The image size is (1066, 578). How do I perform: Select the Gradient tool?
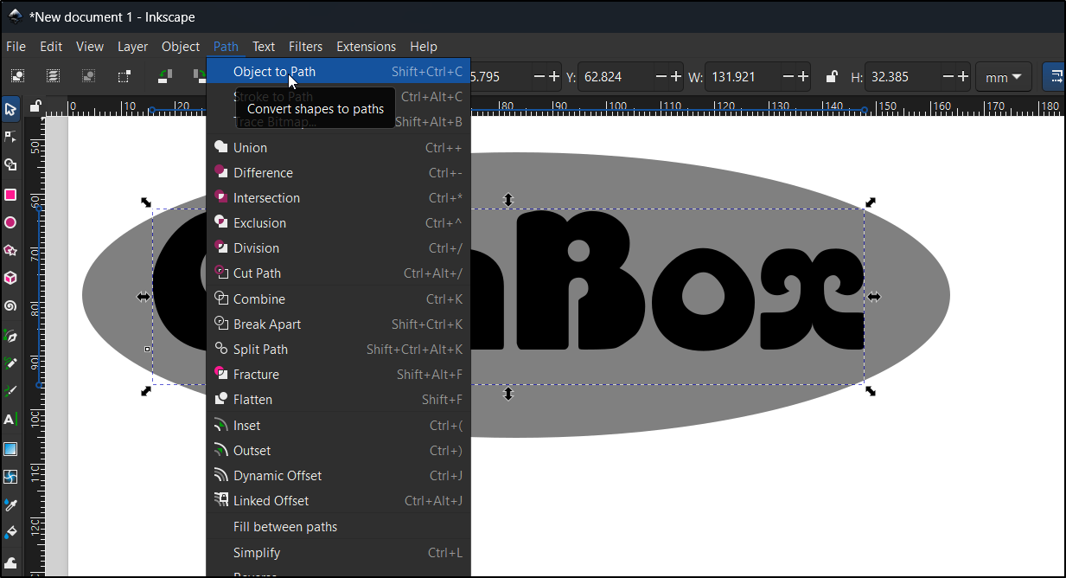[x=10, y=449]
